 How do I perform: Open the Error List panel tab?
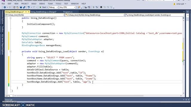click(x=9, y=100)
